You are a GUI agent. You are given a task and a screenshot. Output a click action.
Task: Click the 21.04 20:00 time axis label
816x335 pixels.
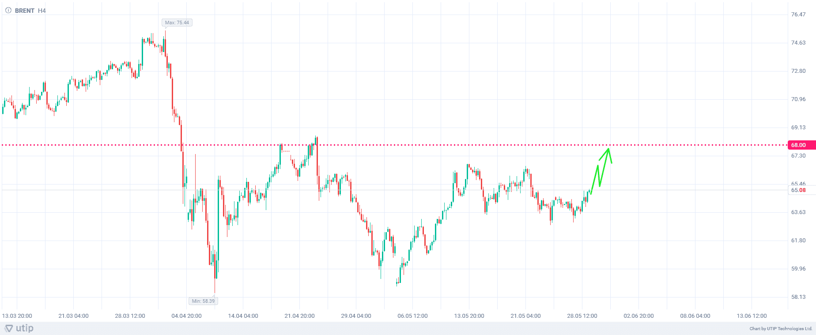[299, 316]
